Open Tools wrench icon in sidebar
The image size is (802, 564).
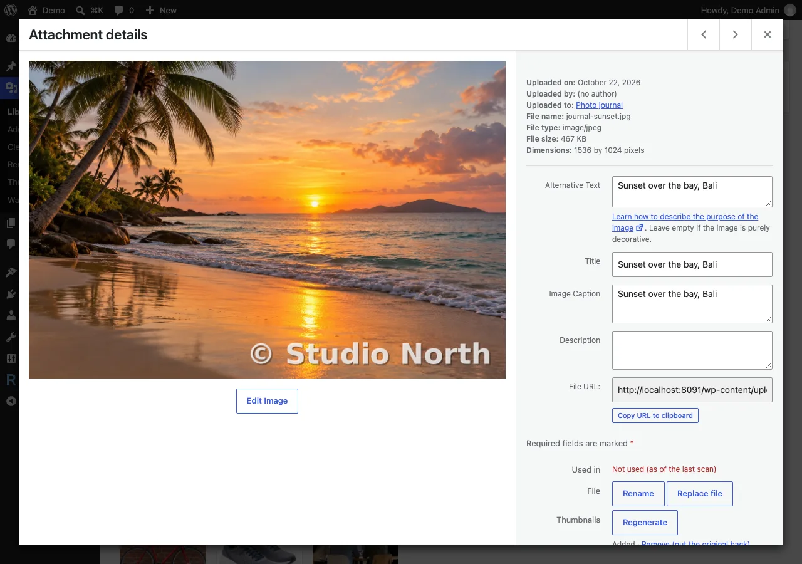[x=11, y=337]
